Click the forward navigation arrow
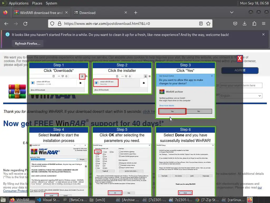The image size is (270, 203). pos(16,24)
